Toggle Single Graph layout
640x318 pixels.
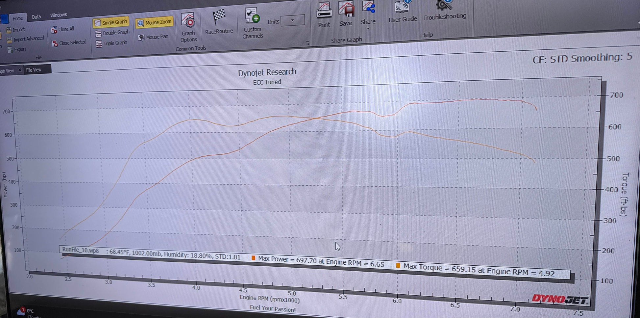pyautogui.click(x=111, y=22)
